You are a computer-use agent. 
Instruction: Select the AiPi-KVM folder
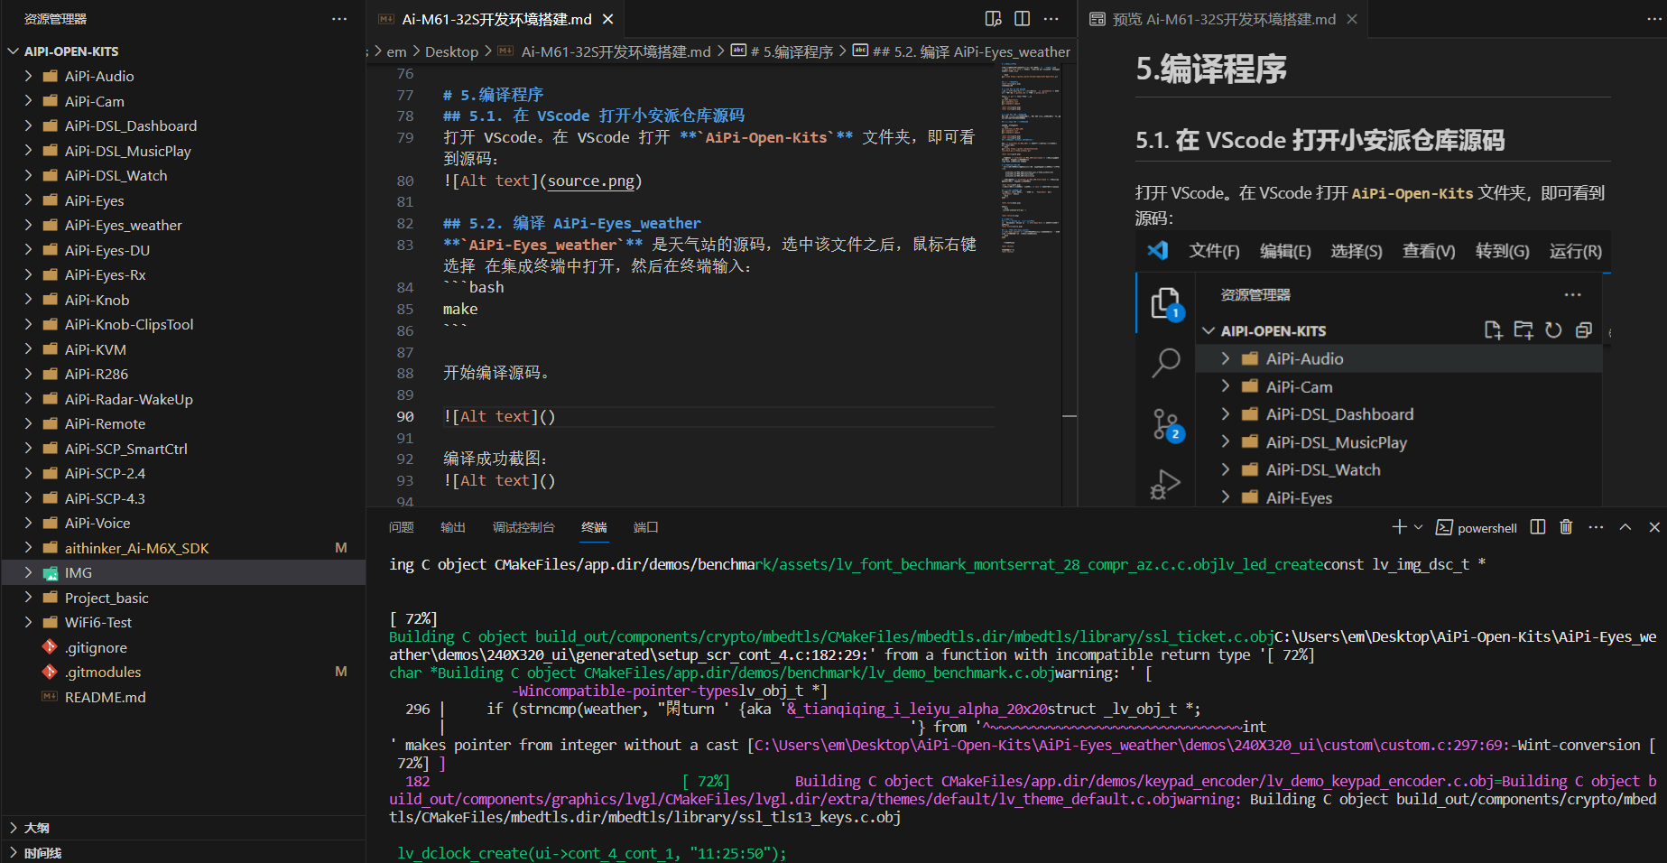coord(96,349)
